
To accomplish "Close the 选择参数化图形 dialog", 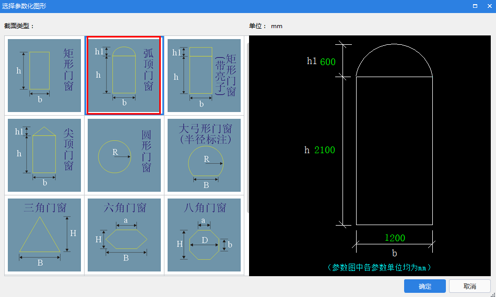I will (x=489, y=6).
